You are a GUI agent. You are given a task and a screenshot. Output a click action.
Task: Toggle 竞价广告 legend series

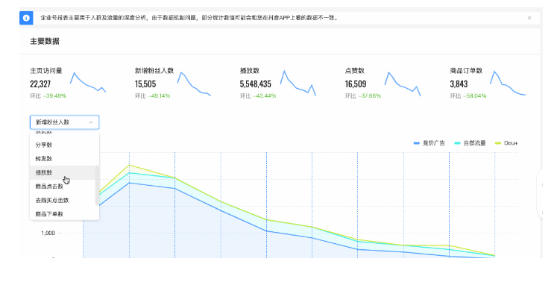[x=429, y=143]
